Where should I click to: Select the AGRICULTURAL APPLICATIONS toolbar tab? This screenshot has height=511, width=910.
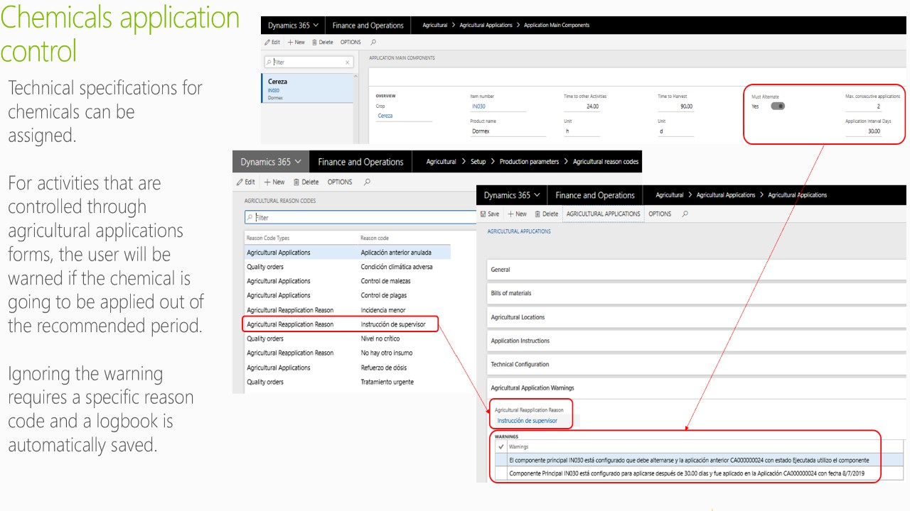coord(604,214)
